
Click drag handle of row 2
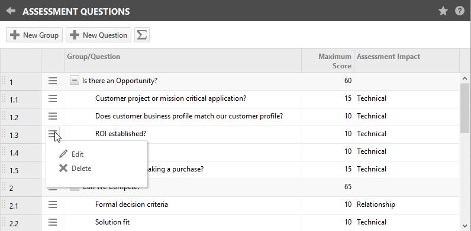(4, 187)
